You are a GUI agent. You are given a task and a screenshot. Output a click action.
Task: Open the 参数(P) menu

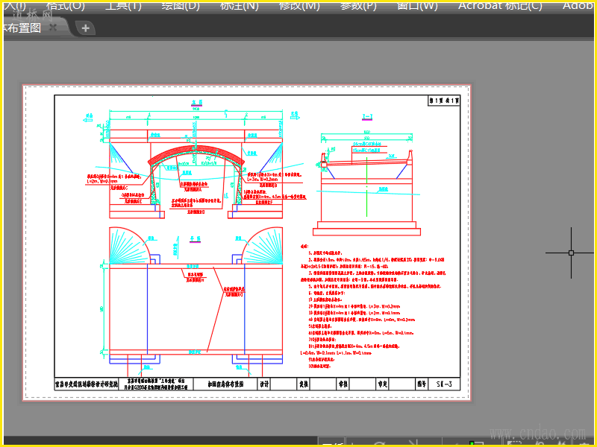point(359,5)
